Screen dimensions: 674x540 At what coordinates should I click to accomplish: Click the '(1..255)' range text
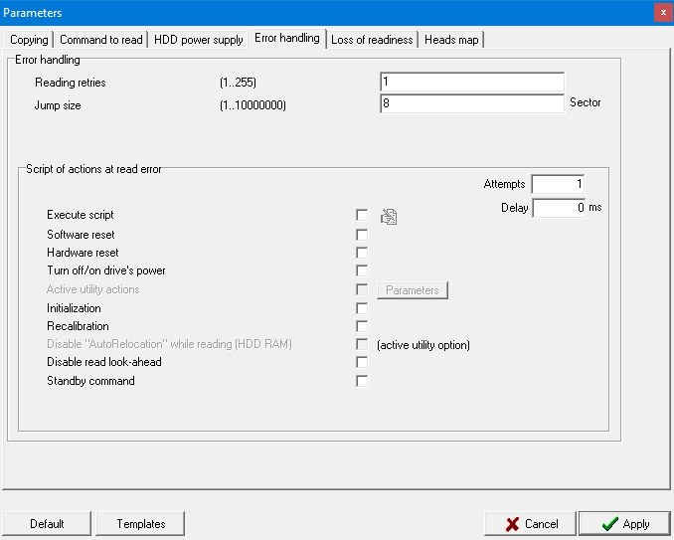click(x=238, y=83)
